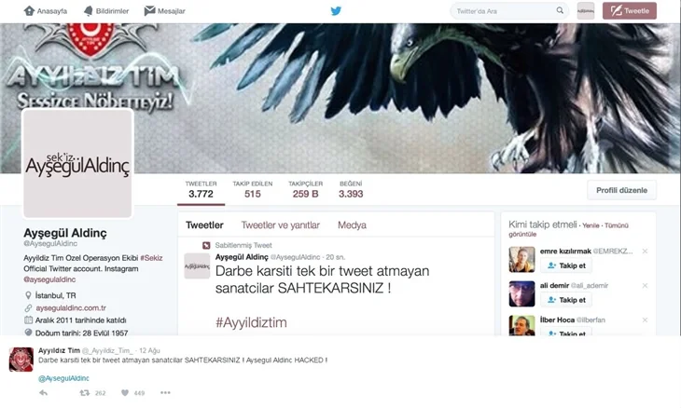Open aysegulaldinc.com.tr website link
The height and width of the screenshot is (408, 681).
click(x=71, y=307)
